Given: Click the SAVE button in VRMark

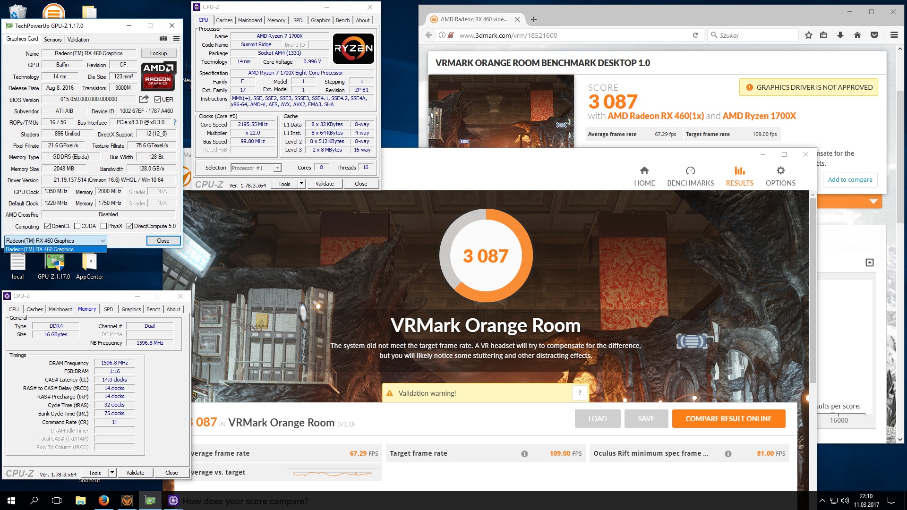Looking at the screenshot, I should pos(646,419).
